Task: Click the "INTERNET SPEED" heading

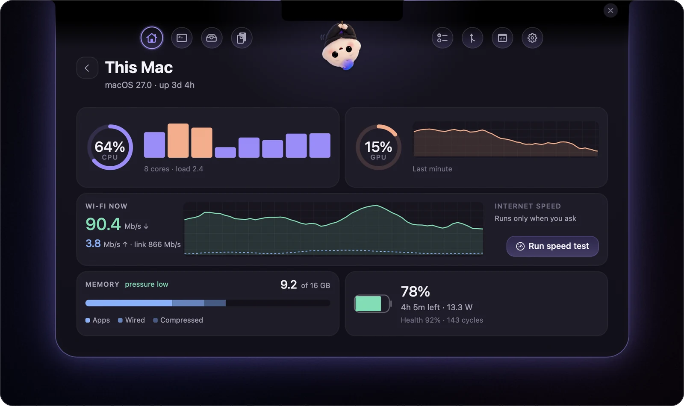Action: pos(528,206)
